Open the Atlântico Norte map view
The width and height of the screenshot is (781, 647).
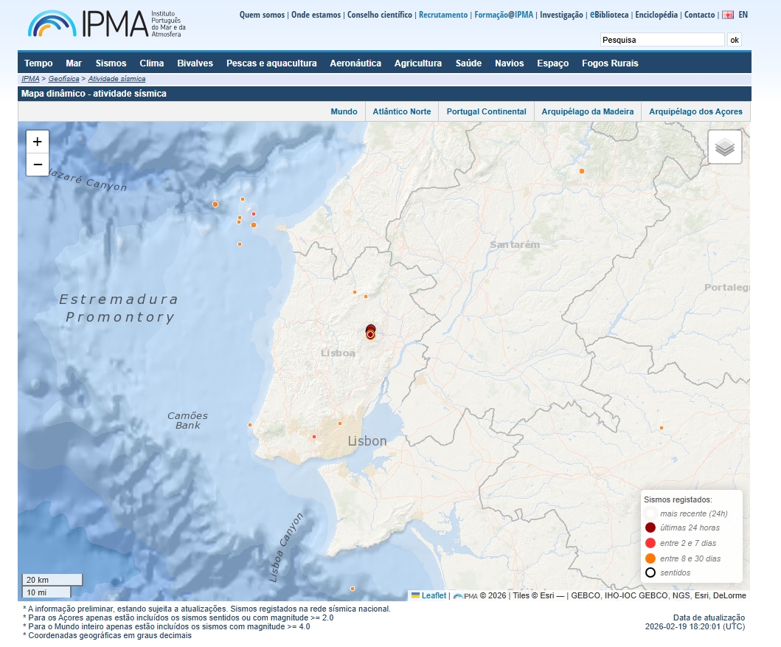401,112
